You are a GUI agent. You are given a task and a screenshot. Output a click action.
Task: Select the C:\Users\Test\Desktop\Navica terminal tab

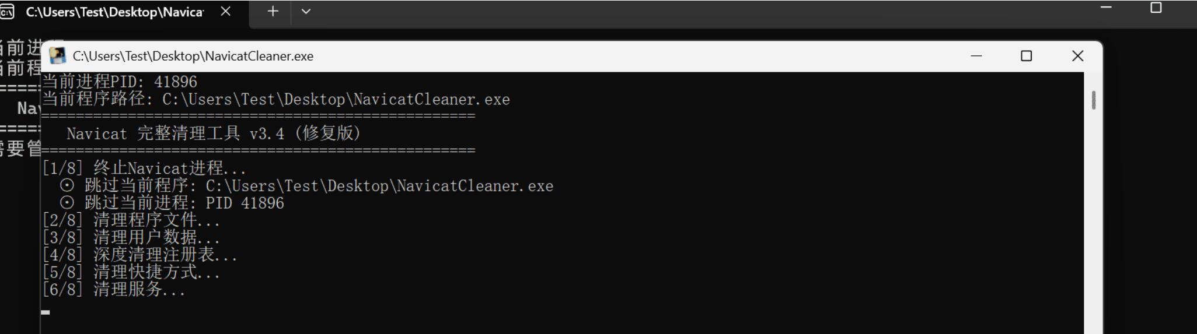pyautogui.click(x=114, y=12)
